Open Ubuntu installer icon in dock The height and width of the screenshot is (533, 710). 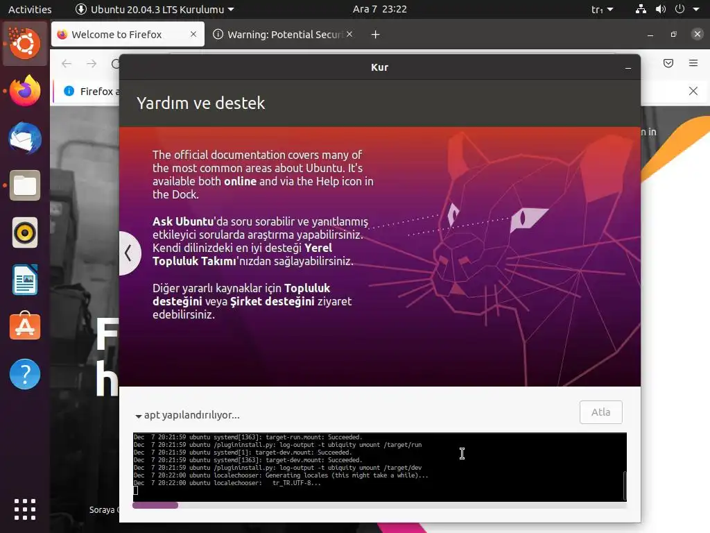pos(24,44)
